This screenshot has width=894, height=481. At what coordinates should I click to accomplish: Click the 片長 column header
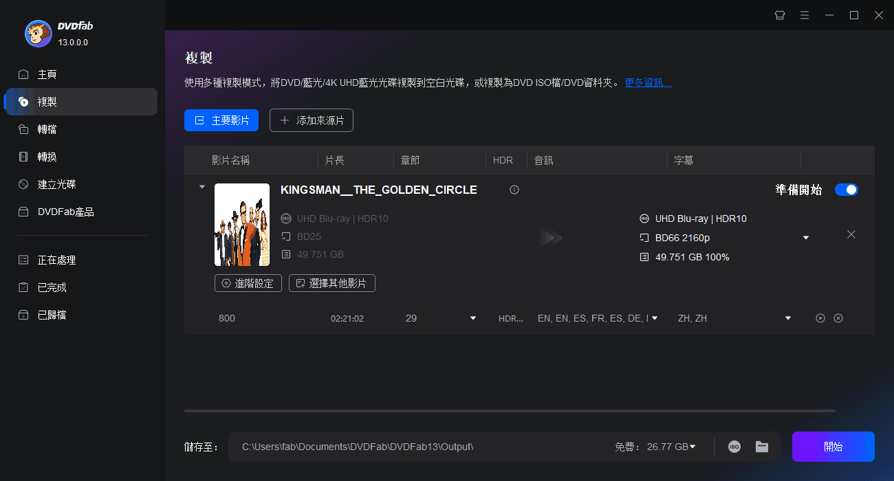click(x=334, y=160)
